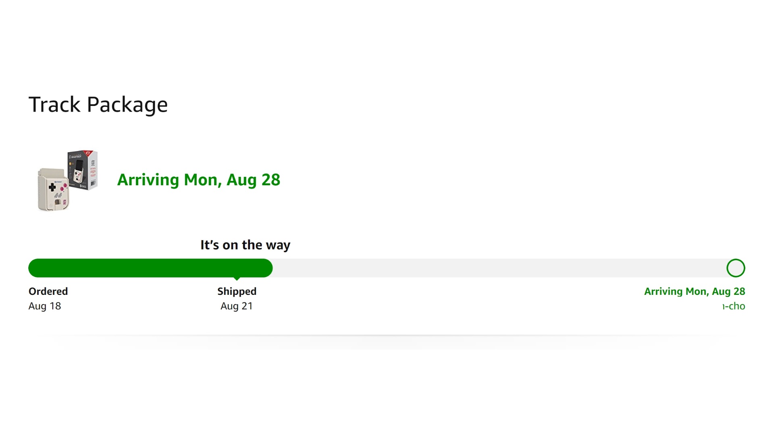The height and width of the screenshot is (435, 774).
Task: Click the small green pointer above Shipped
Action: click(x=237, y=278)
